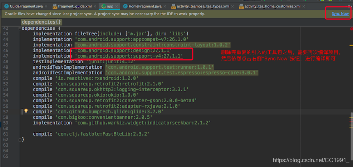Viewport: 353px width, 167px height.
Task: Close the fragment_guide.xml tab
Action: 95,6
